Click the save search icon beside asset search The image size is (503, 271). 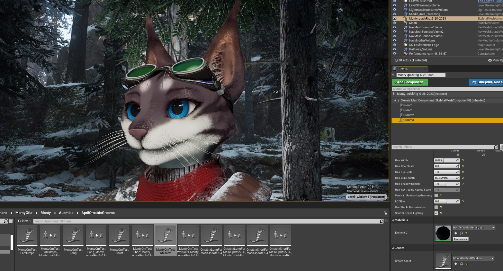(386, 221)
